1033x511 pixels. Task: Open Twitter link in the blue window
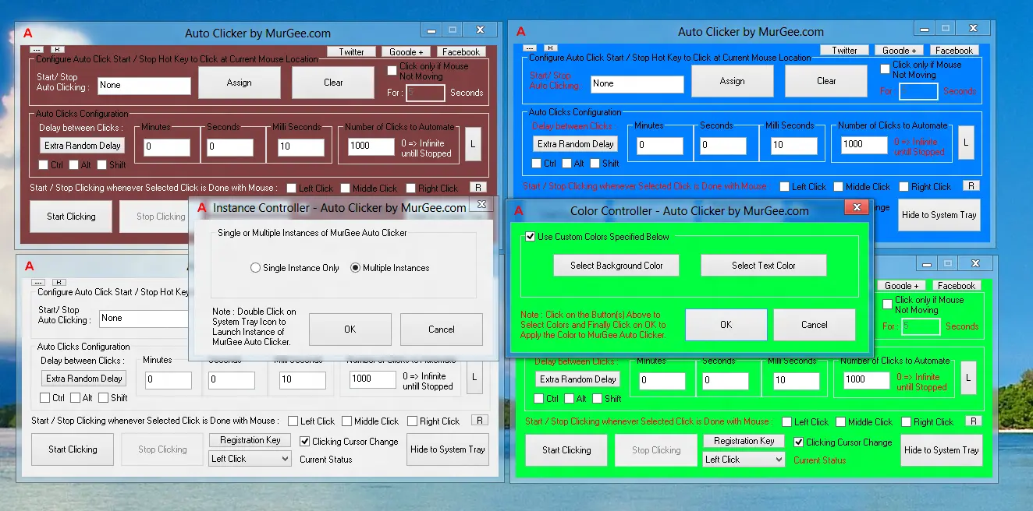844,51
